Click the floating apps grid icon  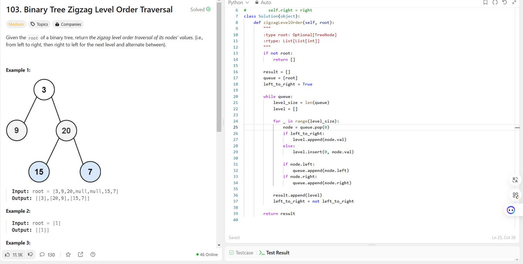point(515,195)
